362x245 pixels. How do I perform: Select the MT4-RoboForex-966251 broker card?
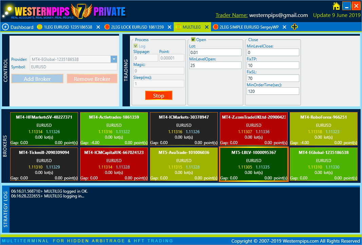(x=323, y=129)
